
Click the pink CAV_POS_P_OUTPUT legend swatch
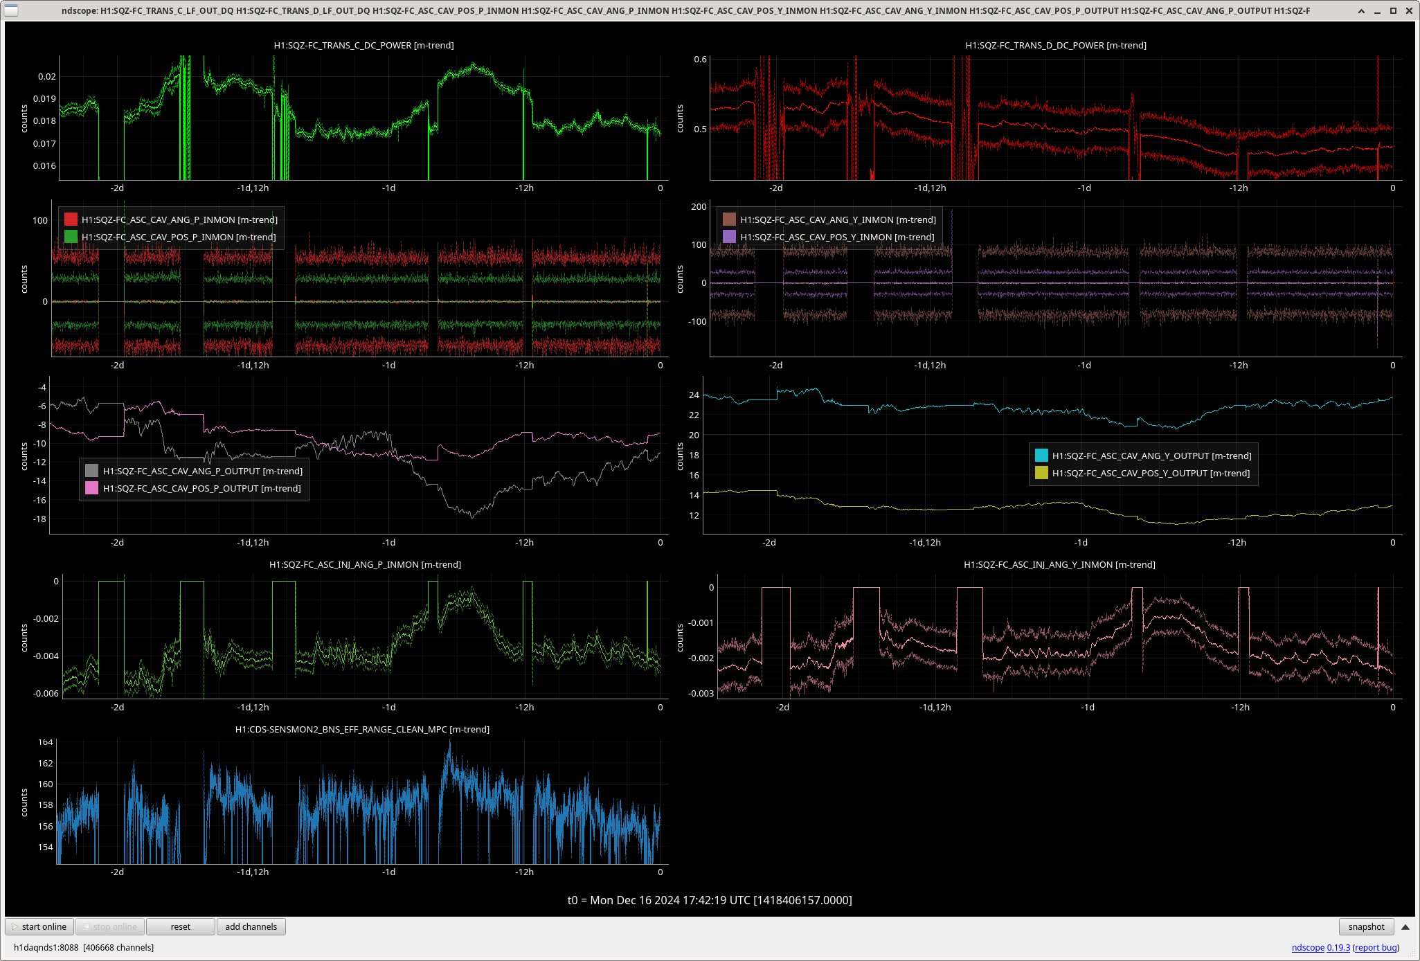91,488
